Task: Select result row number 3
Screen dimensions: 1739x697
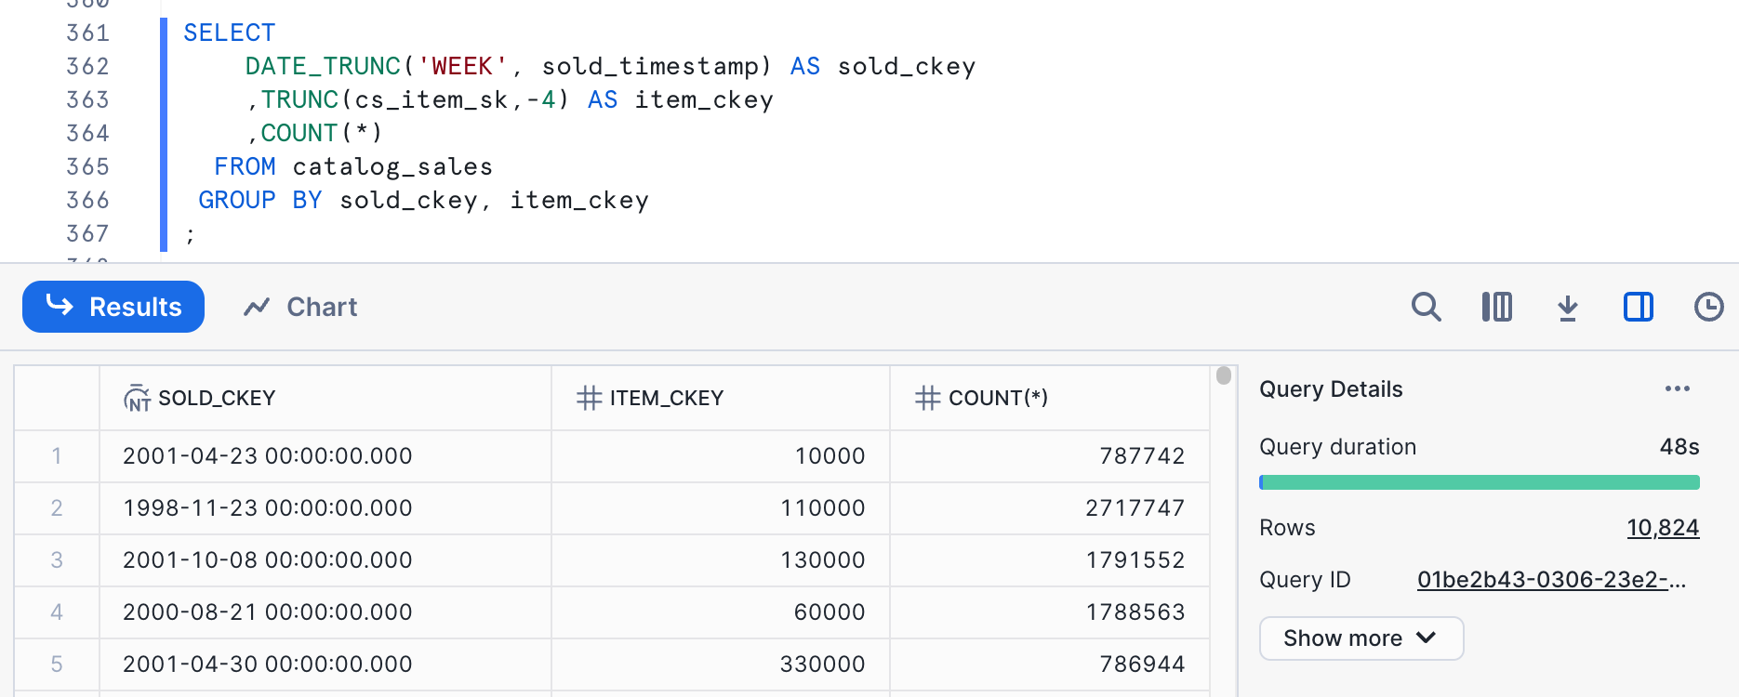Action: coord(57,559)
